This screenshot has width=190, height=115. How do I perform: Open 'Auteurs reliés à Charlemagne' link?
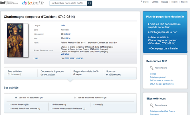pos(162,40)
